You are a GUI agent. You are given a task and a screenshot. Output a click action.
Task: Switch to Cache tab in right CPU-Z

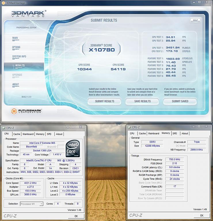coord(142,133)
